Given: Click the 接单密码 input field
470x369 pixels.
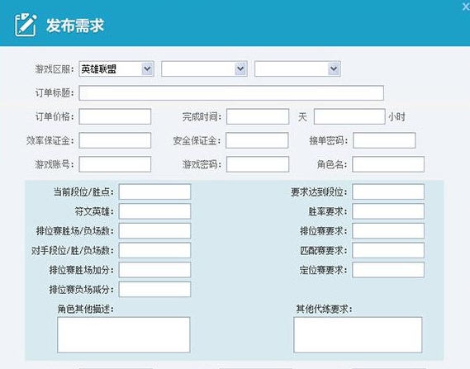Looking at the screenshot, I should (384, 140).
